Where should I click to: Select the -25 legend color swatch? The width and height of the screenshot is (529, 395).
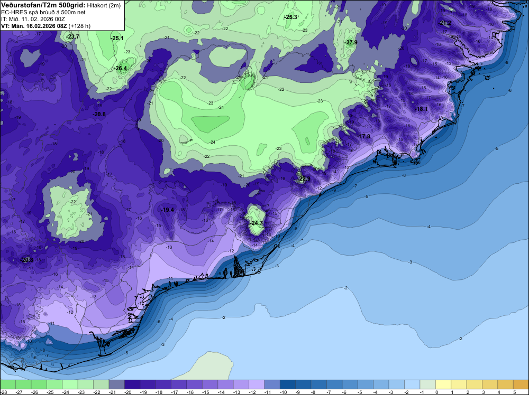pyautogui.click(x=54, y=384)
